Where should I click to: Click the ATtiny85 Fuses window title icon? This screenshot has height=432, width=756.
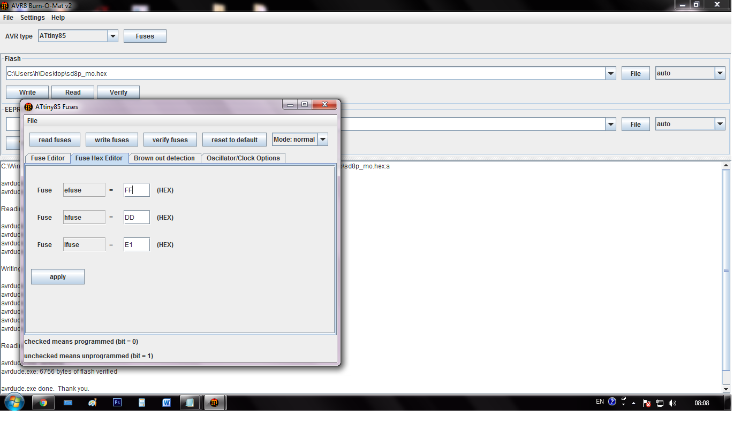pos(29,107)
